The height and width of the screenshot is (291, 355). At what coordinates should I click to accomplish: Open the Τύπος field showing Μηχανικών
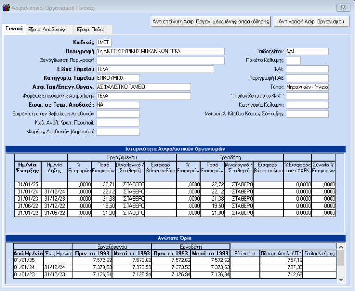tap(306, 87)
